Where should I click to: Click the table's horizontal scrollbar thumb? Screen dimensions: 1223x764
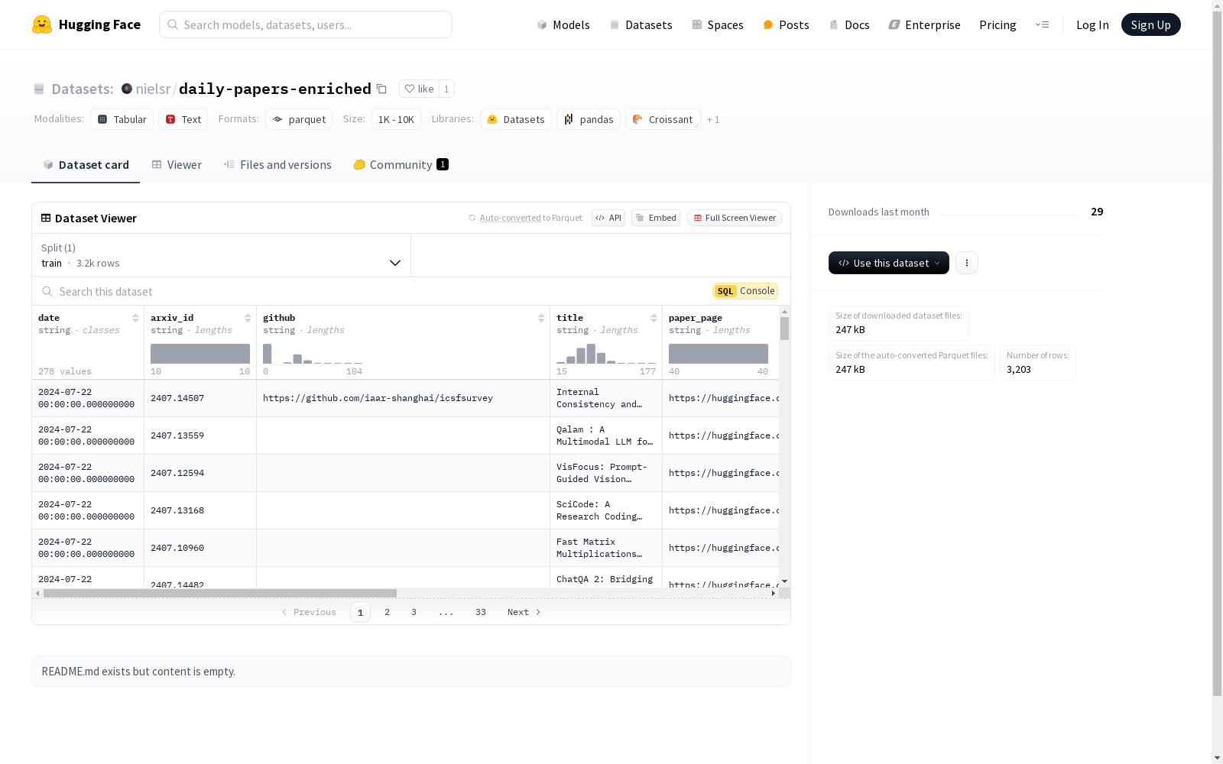(x=220, y=593)
